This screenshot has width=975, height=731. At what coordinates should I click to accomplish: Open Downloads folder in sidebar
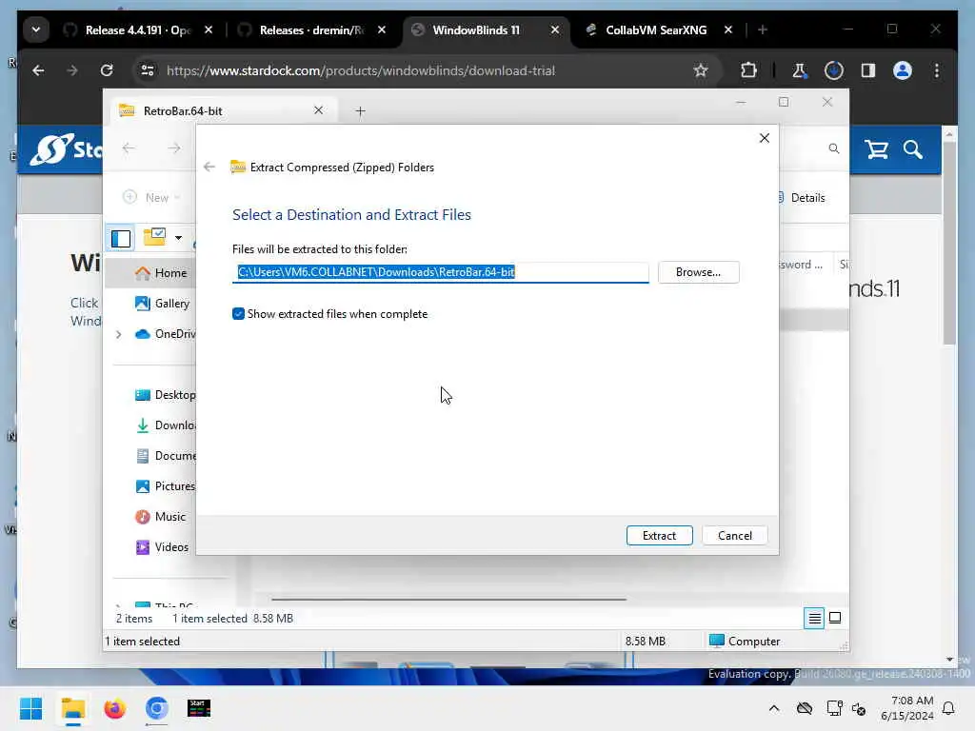[165, 425]
